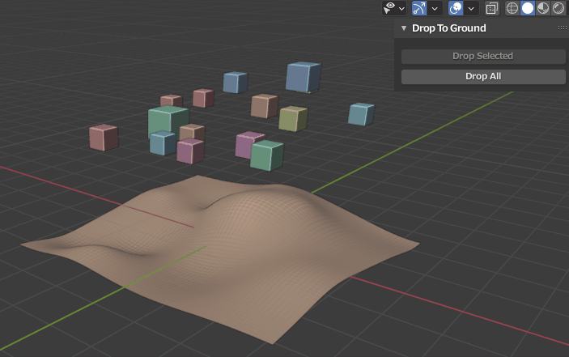The width and height of the screenshot is (569, 357).
Task: Toggle X-ray mode icon
Action: click(492, 8)
